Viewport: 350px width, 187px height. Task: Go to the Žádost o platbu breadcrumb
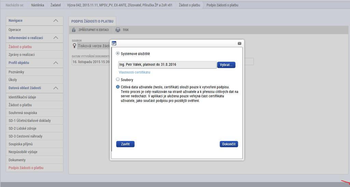(x=189, y=5)
